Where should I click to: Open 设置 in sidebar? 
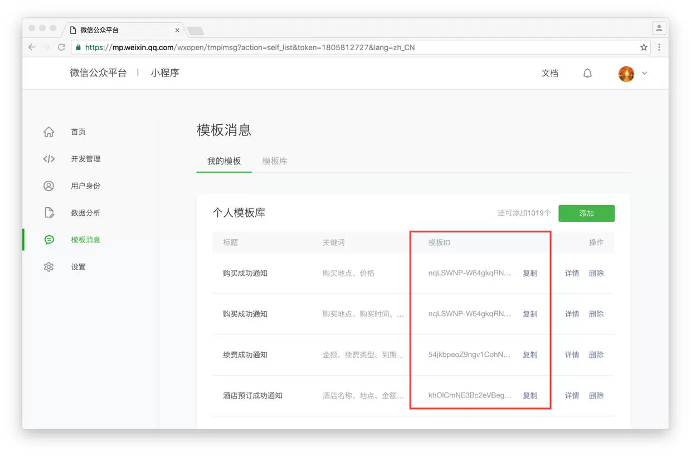tap(79, 267)
